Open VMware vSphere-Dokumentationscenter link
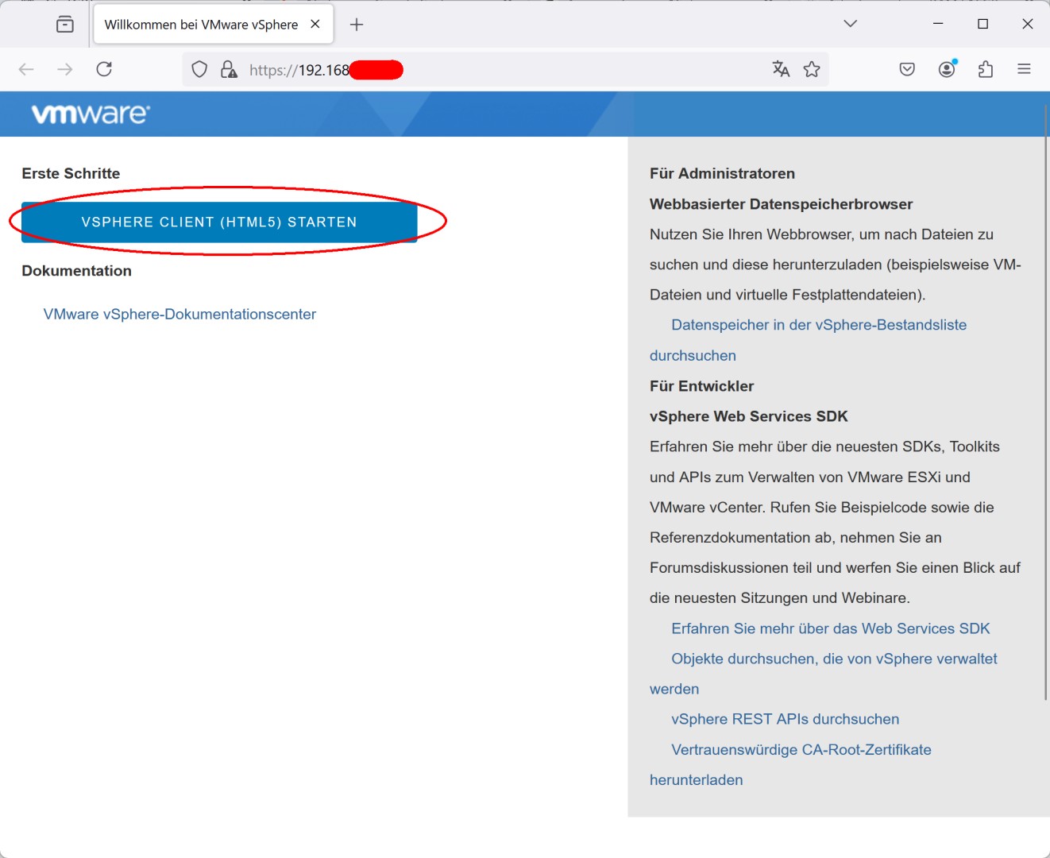Image resolution: width=1050 pixels, height=858 pixels. coord(180,314)
